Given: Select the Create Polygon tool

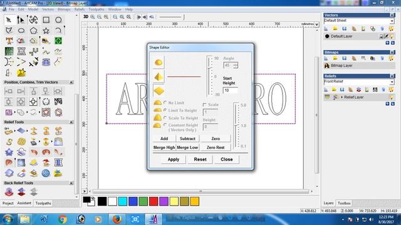Looking at the screenshot, I should pyautogui.click(x=33, y=31).
